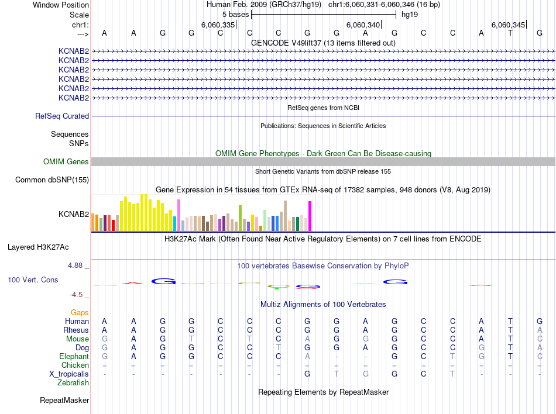Image resolution: width=556 pixels, height=414 pixels.
Task: Select the Common dbSNP(155) label
Action: pos(52,180)
